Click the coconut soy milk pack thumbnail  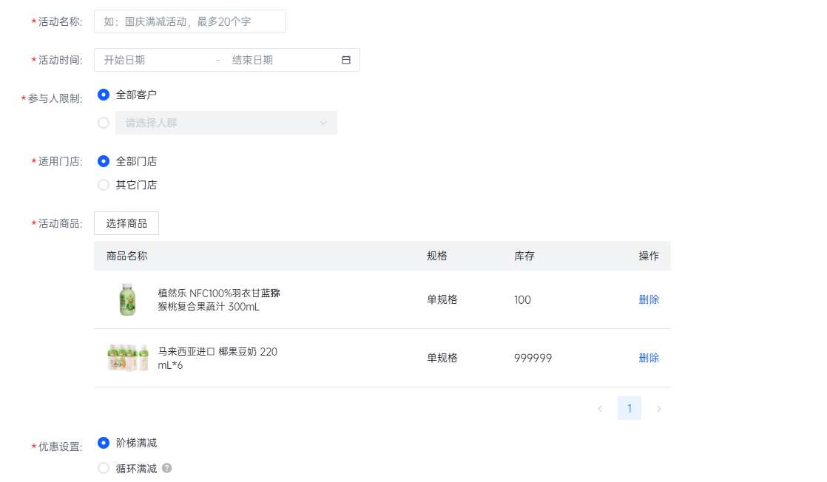128,358
